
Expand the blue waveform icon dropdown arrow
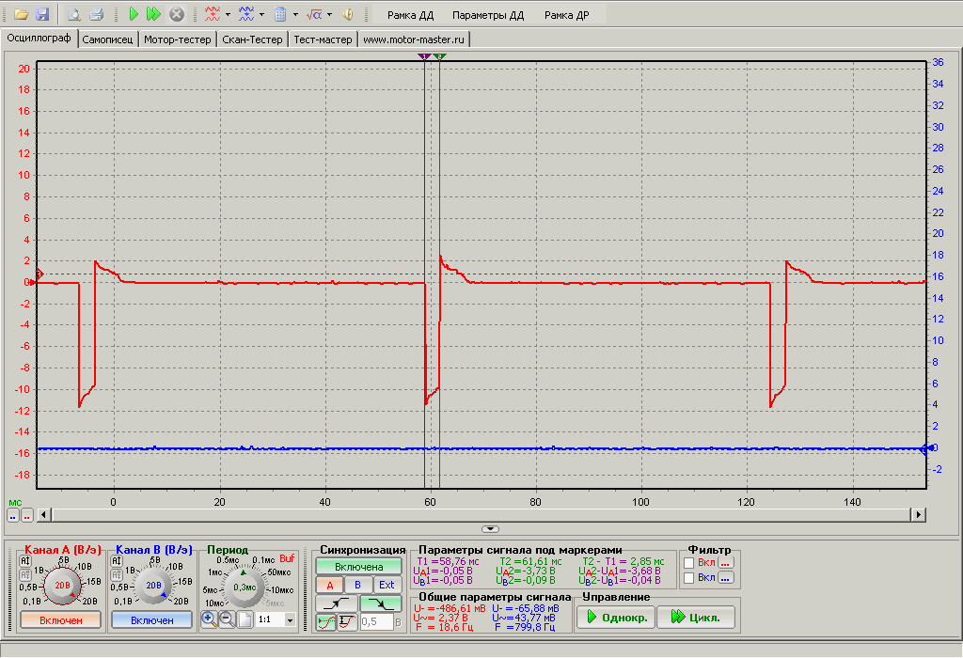point(261,14)
